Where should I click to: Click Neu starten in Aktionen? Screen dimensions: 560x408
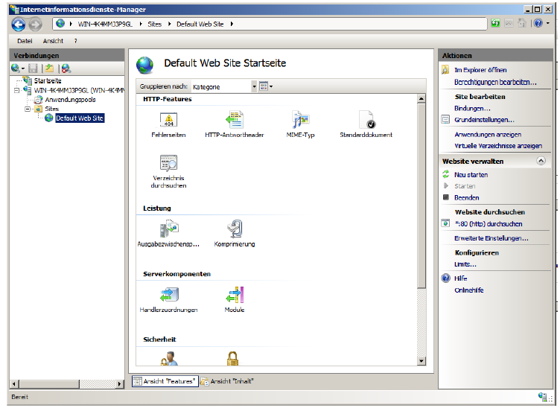point(471,174)
